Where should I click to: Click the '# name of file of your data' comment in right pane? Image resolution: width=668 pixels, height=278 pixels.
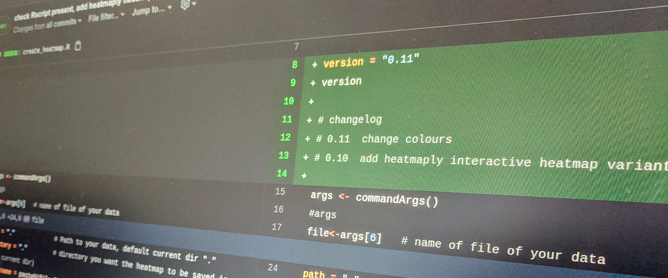point(503,249)
